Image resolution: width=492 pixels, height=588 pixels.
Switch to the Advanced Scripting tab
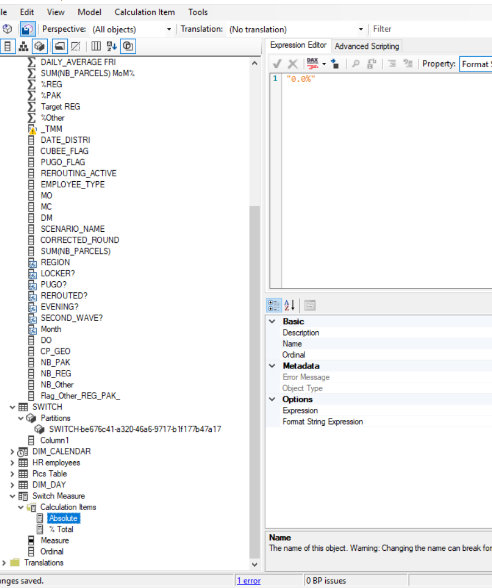pyautogui.click(x=367, y=46)
